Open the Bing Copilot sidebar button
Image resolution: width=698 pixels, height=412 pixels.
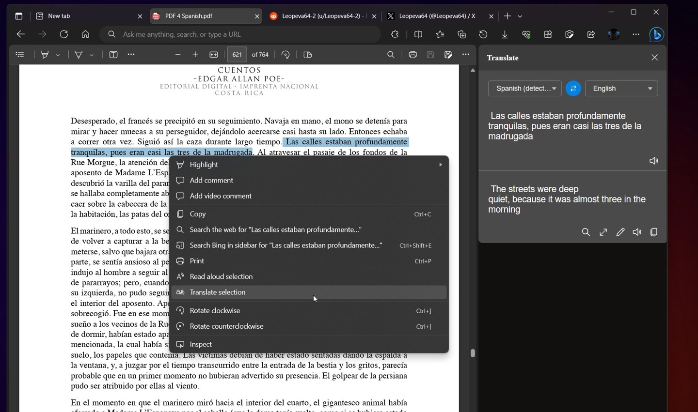(657, 34)
